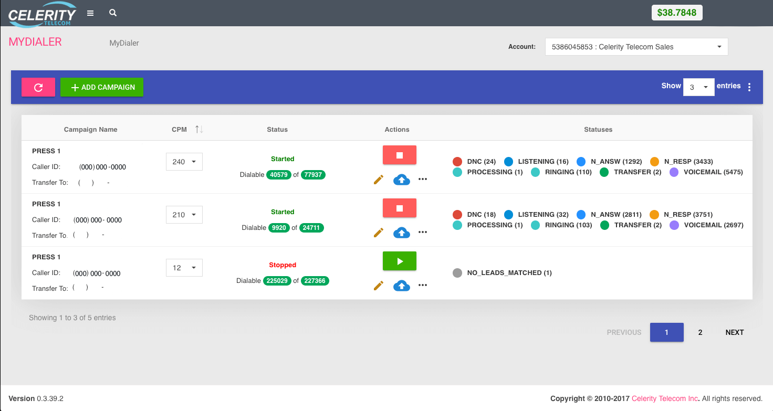Click the PREVIOUS page link

pyautogui.click(x=624, y=332)
